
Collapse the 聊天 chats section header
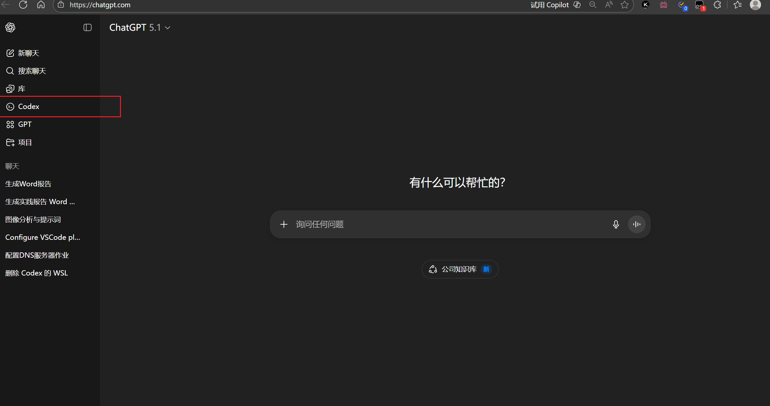pyautogui.click(x=12, y=166)
